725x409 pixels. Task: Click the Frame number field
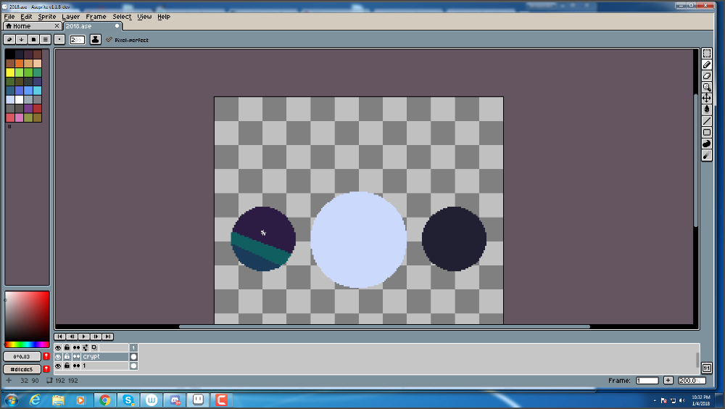[x=647, y=380]
